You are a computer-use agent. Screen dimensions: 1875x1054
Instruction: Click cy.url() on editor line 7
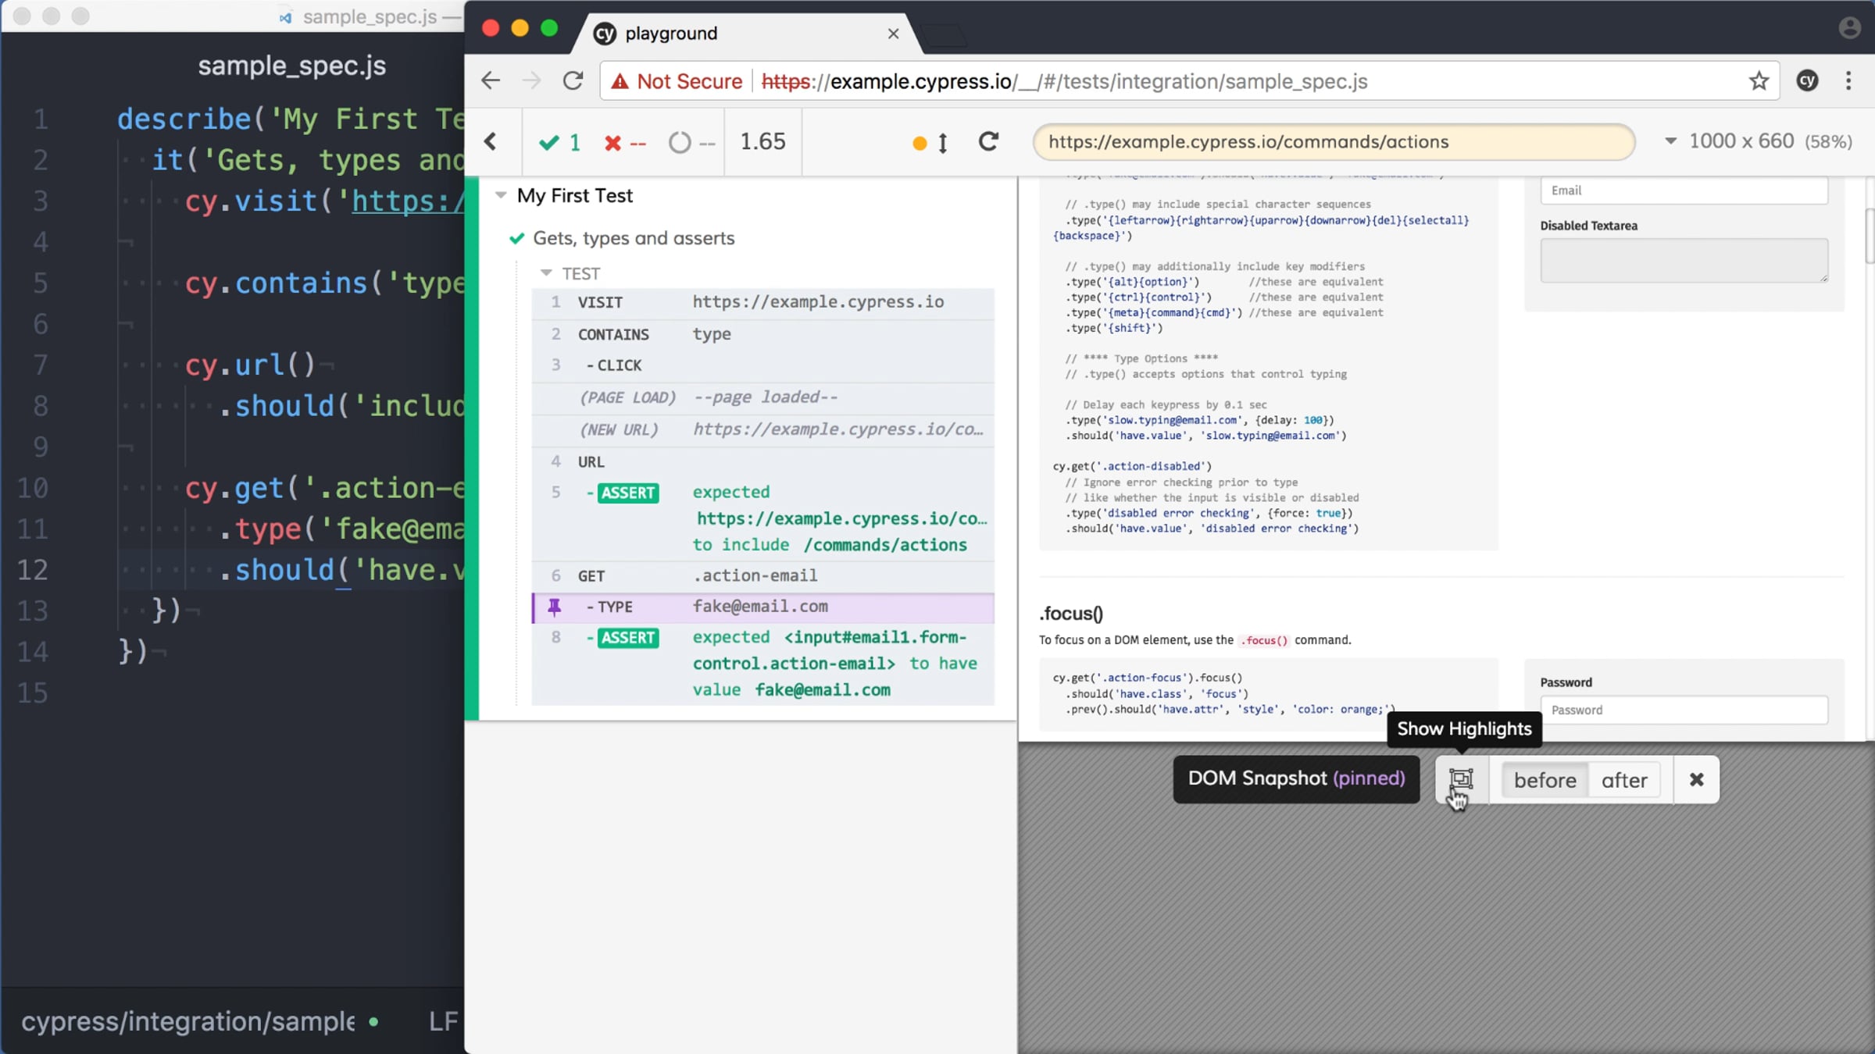[x=250, y=365]
